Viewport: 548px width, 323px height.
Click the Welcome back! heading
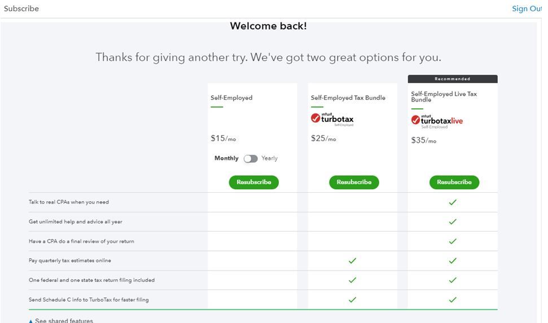[269, 26]
